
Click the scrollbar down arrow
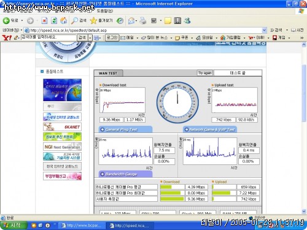304,211
